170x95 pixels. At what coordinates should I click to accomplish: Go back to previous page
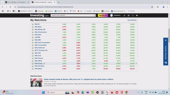(x=2, y=7)
